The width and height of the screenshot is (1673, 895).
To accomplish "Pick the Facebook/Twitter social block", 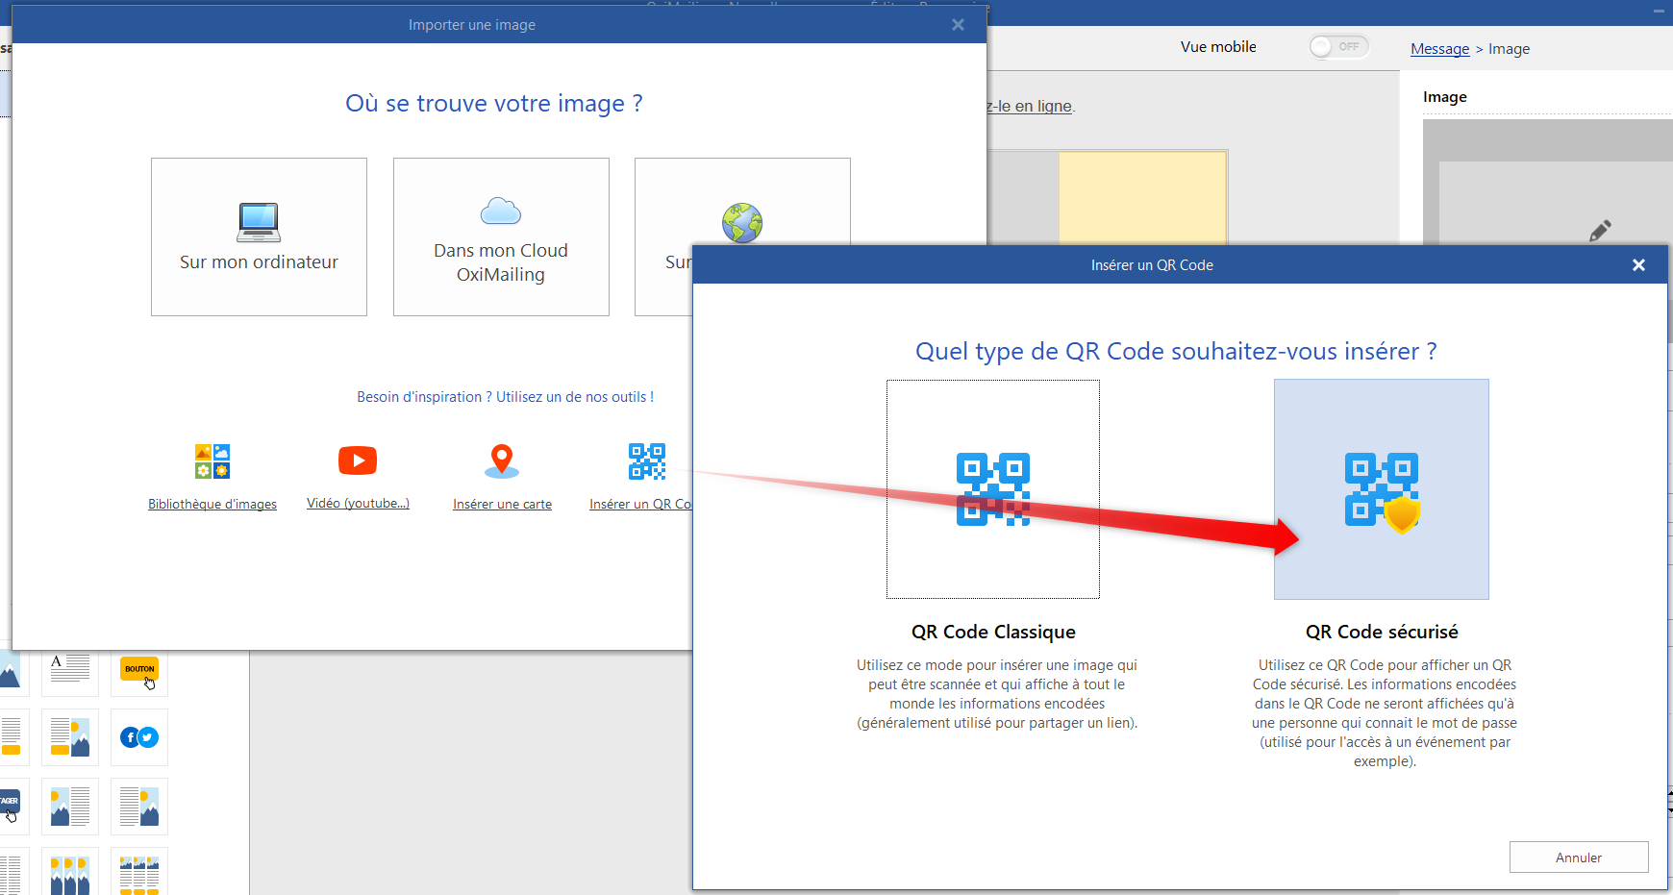I will 139,737.
